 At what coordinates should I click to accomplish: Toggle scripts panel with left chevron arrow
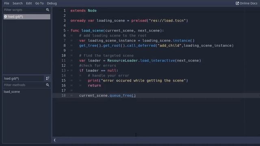pos(54,140)
